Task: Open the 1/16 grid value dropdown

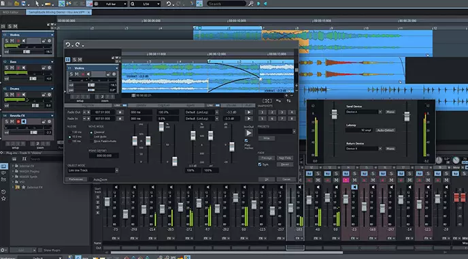Action: tap(158, 4)
